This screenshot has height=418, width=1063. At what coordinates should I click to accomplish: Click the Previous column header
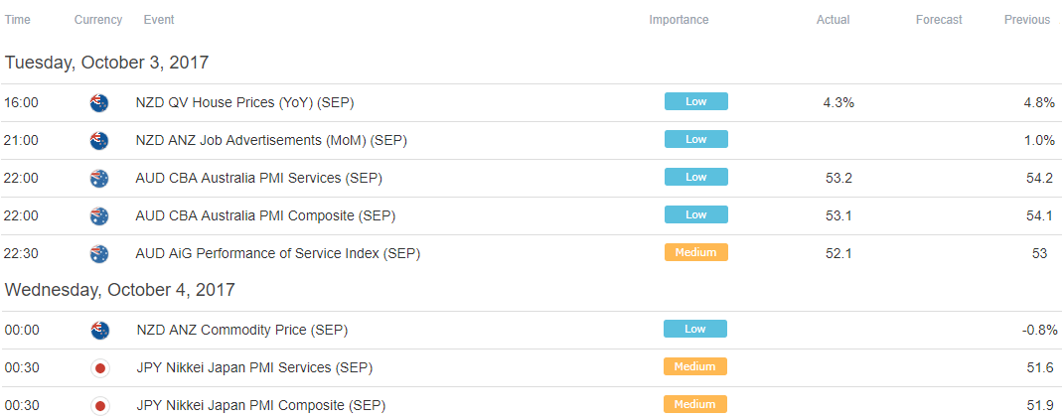click(x=1027, y=20)
